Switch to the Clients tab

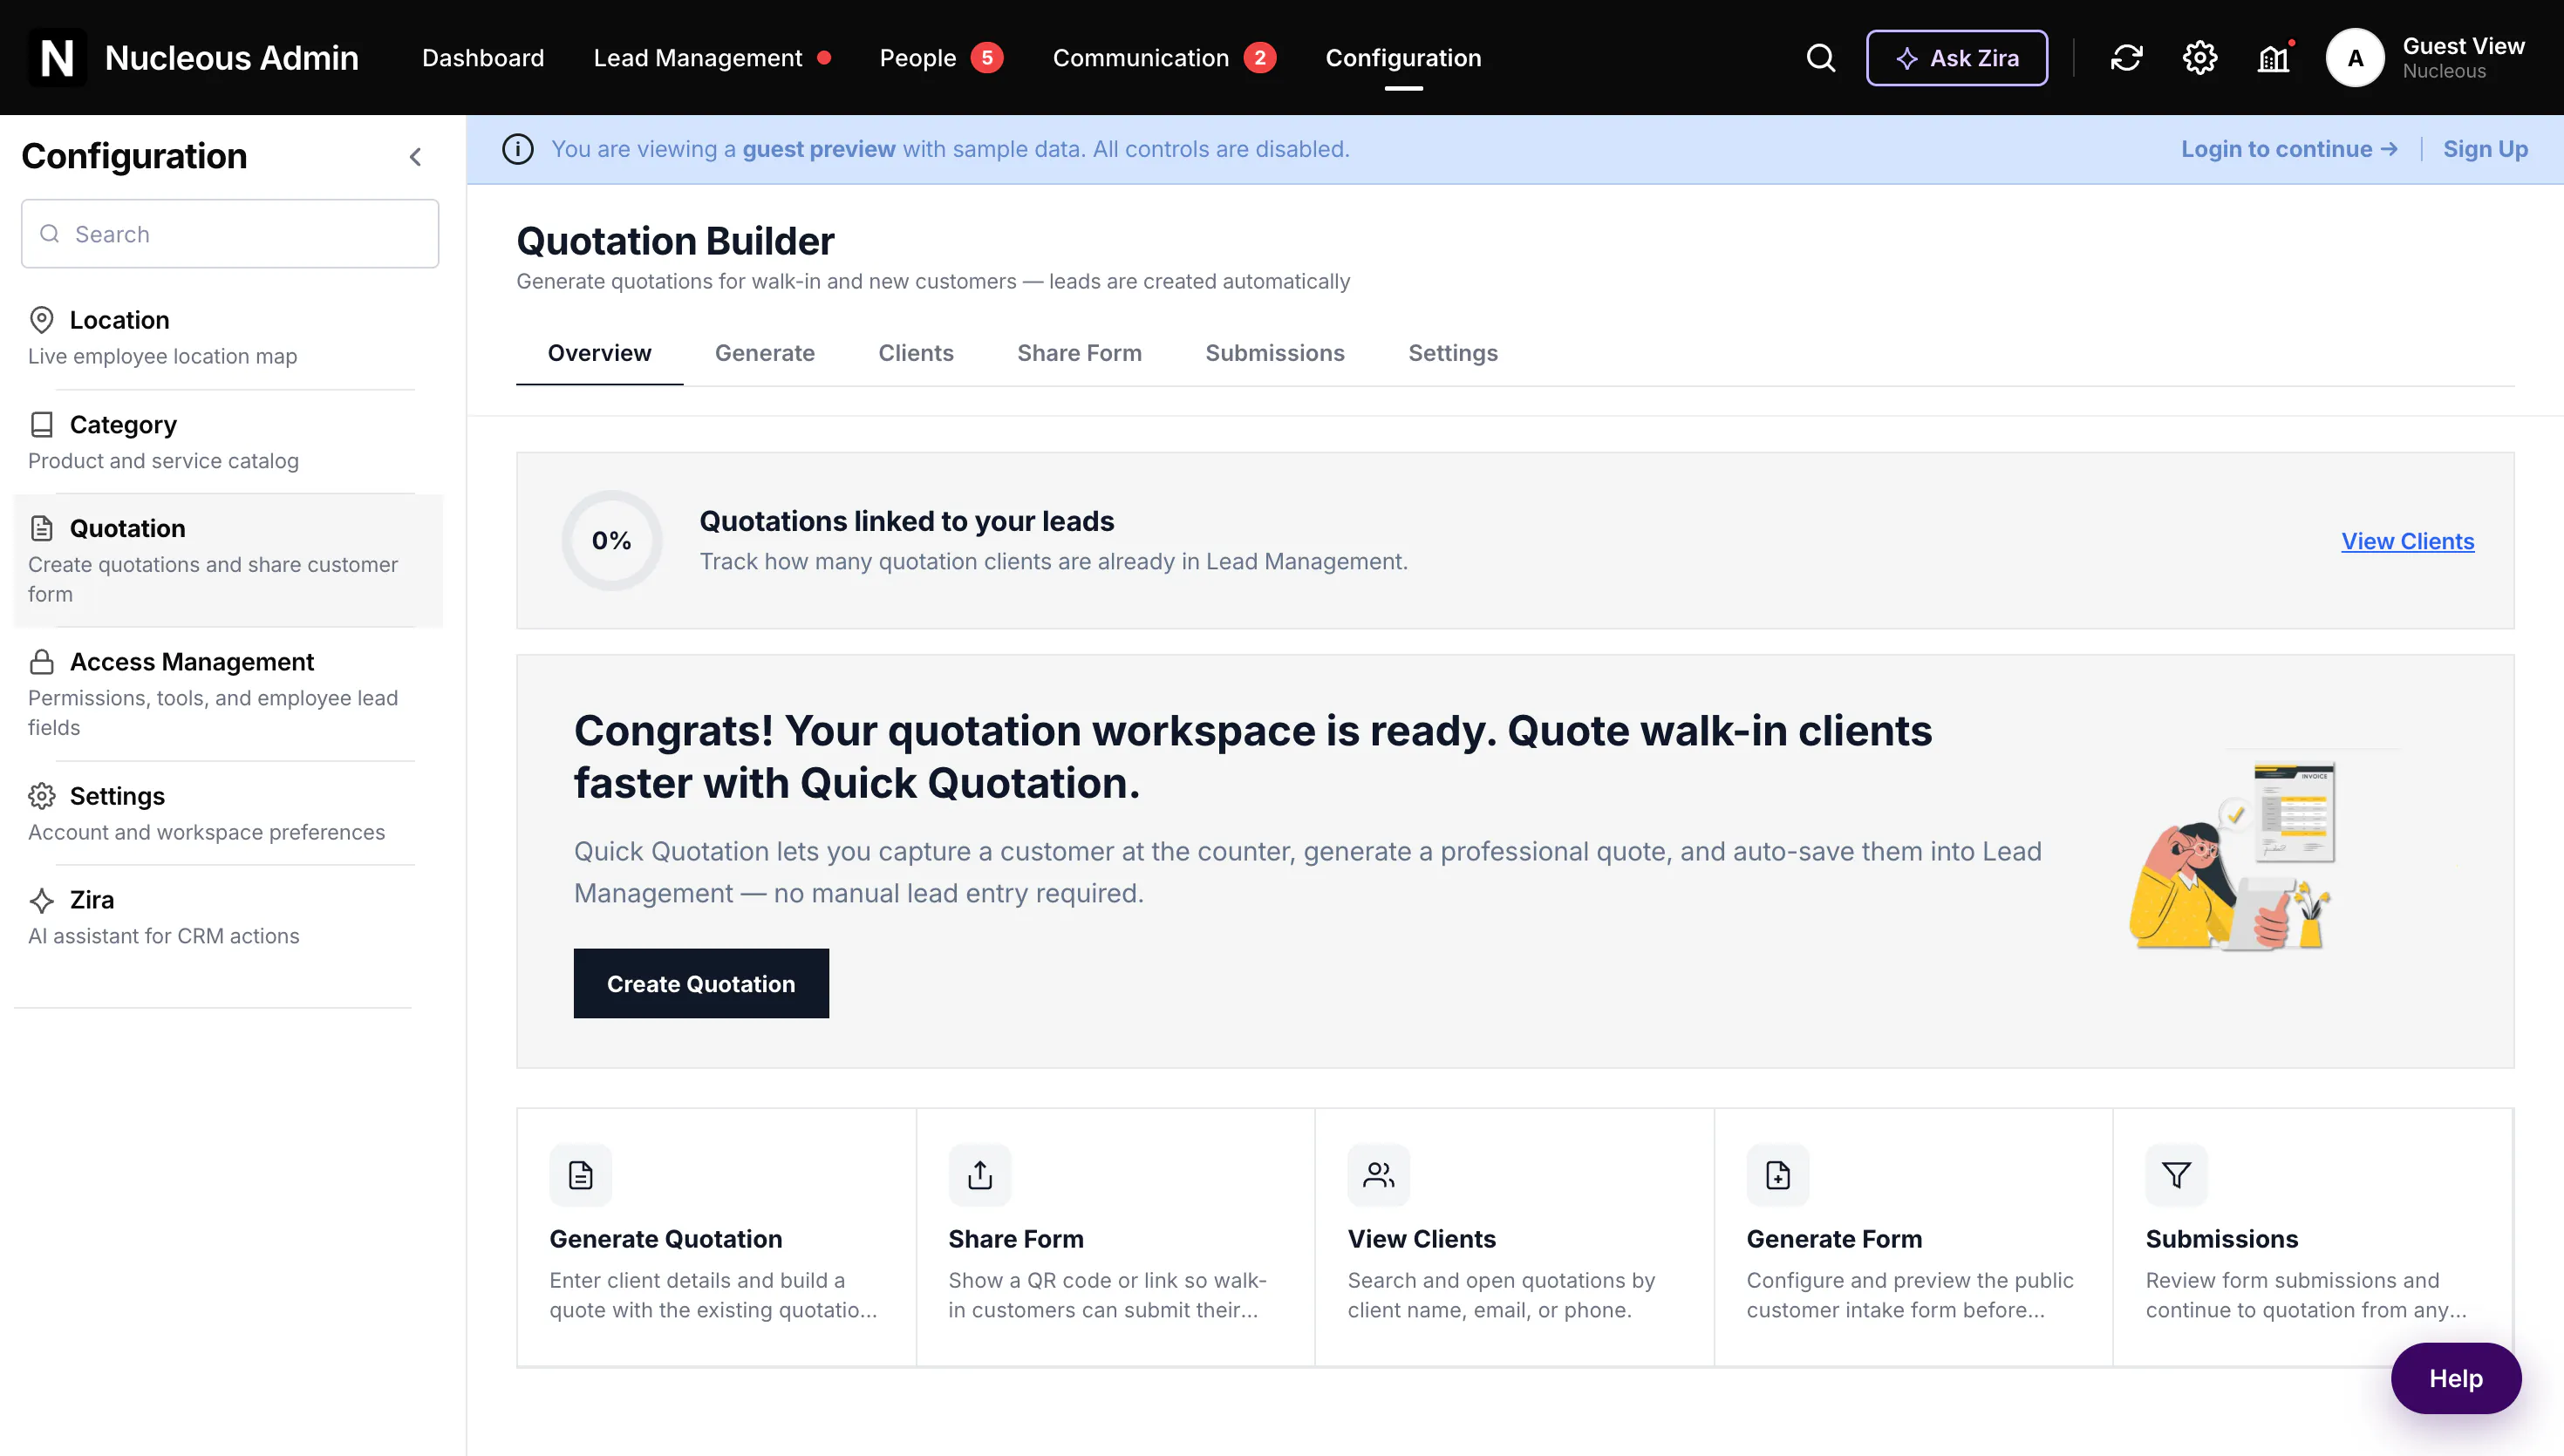[916, 353]
